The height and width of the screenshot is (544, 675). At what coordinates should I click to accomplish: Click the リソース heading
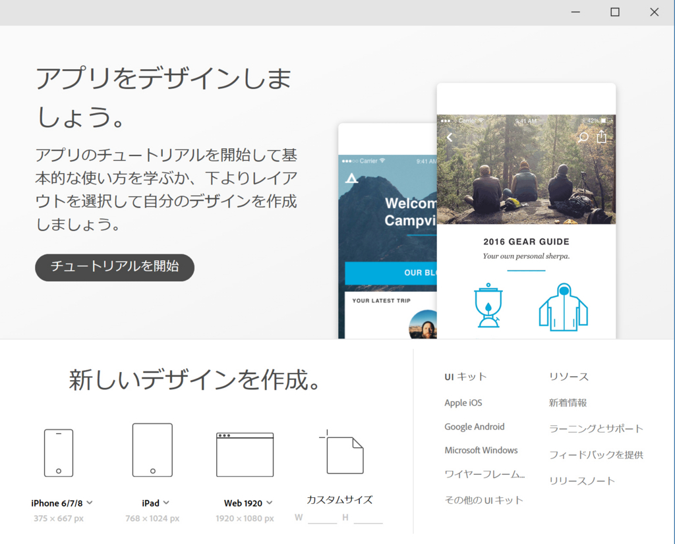568,377
